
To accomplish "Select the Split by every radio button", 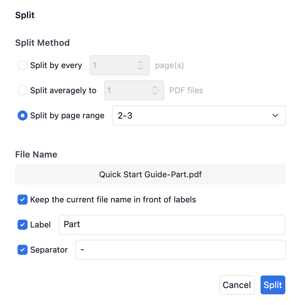I will click(x=23, y=66).
